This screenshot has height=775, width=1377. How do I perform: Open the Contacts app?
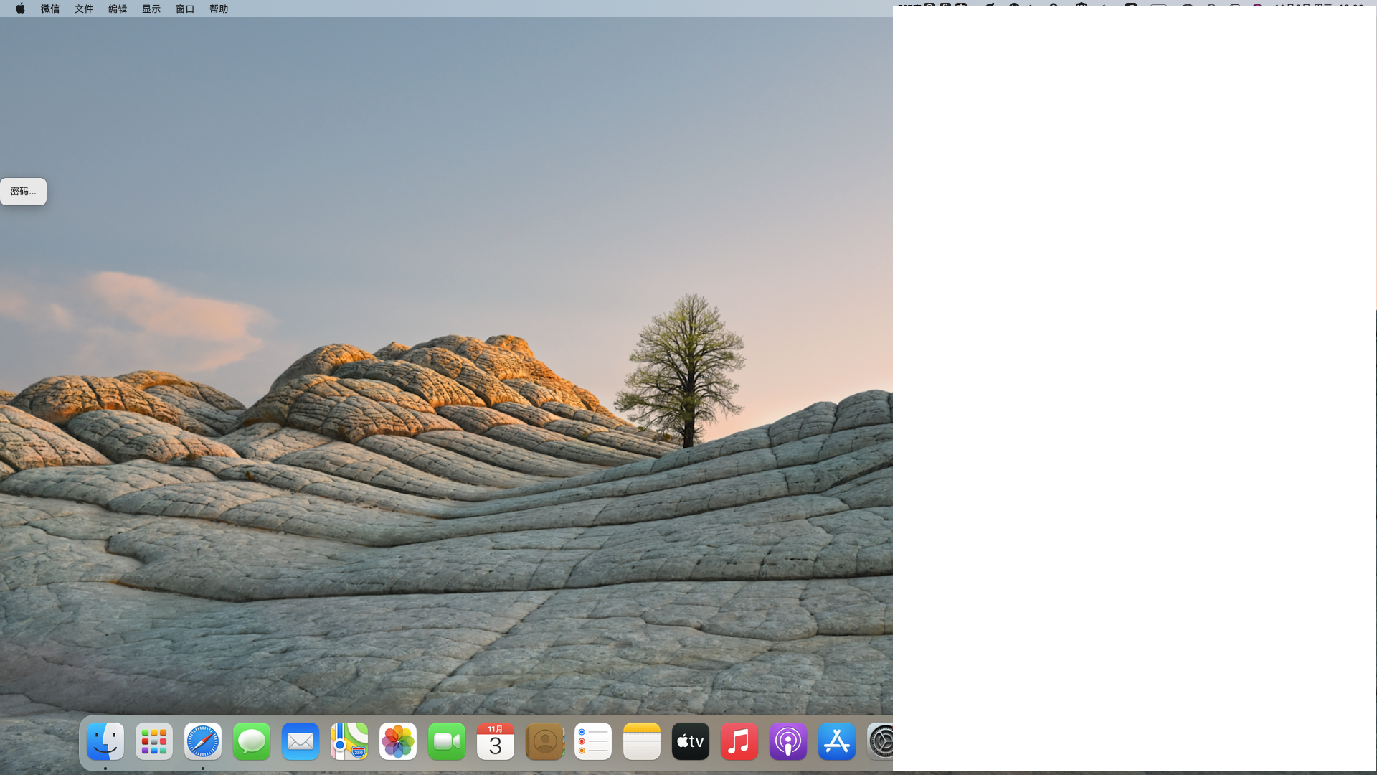coord(544,742)
